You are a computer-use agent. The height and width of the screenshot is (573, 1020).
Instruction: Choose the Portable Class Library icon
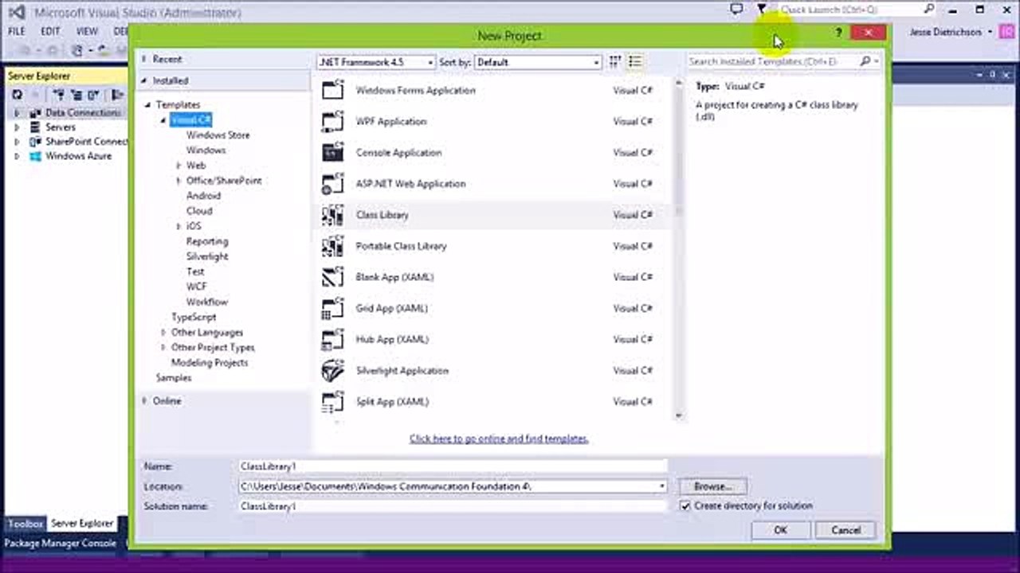[332, 246]
